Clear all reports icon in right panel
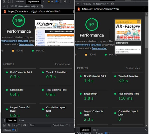Viewport: 149px width, 134px height. [x=112, y=4]
